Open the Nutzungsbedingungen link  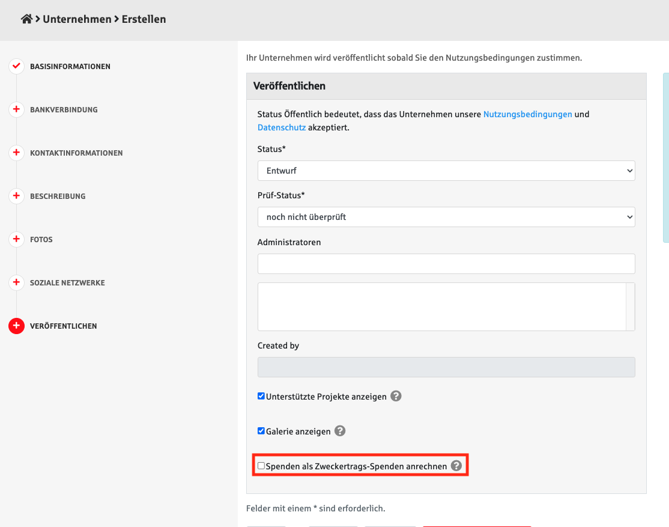pos(527,114)
